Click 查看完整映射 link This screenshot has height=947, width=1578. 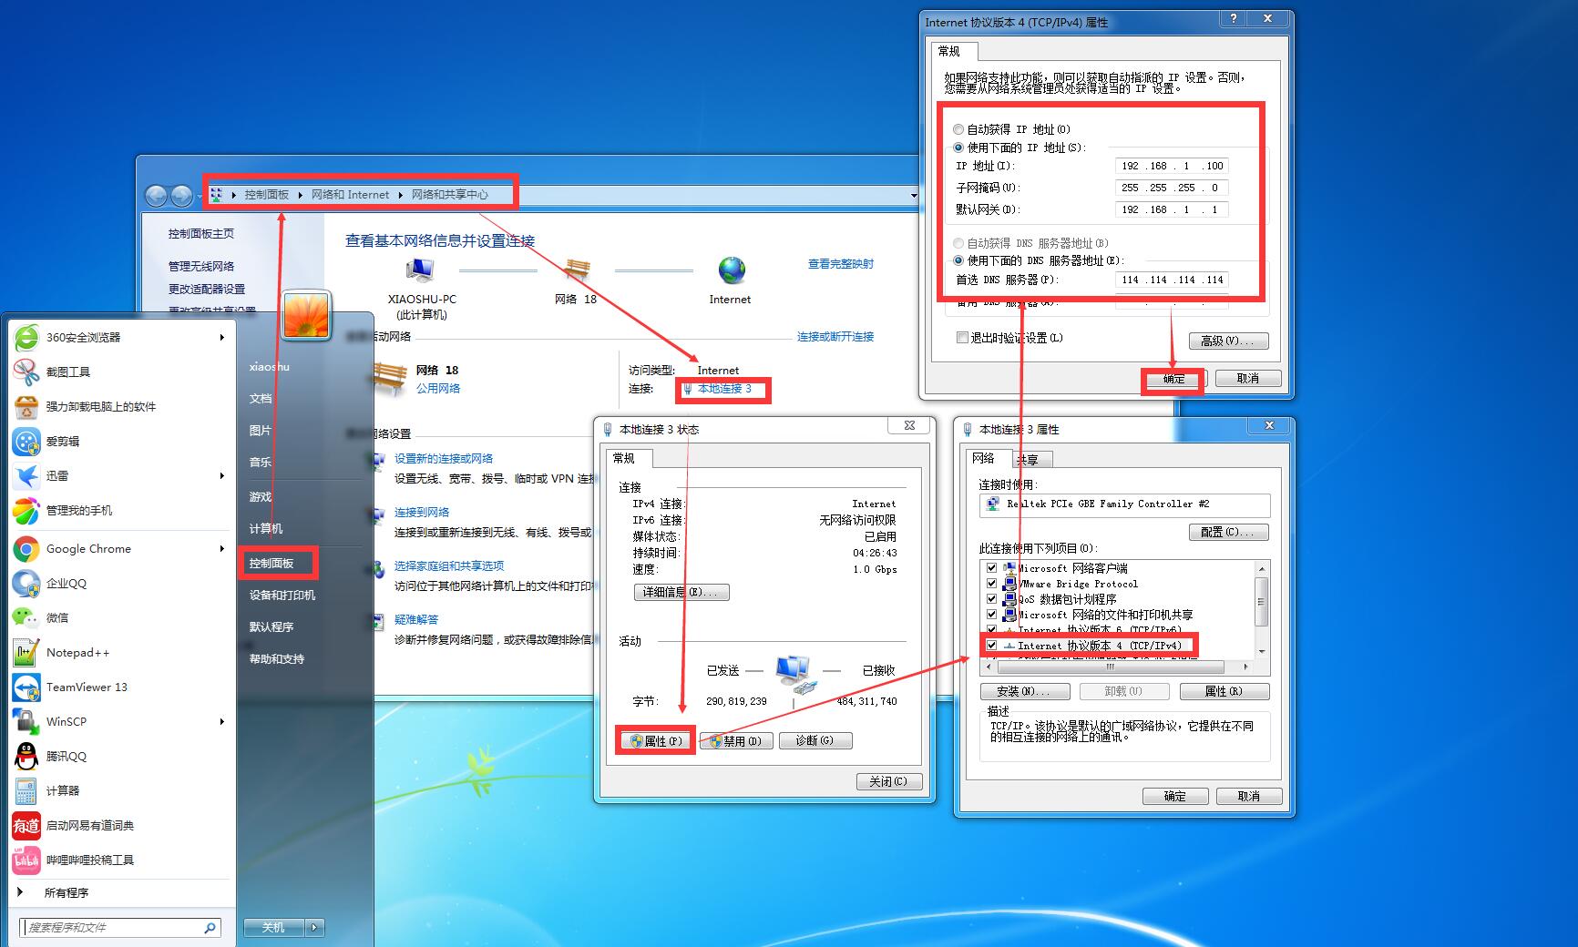pyautogui.click(x=840, y=264)
